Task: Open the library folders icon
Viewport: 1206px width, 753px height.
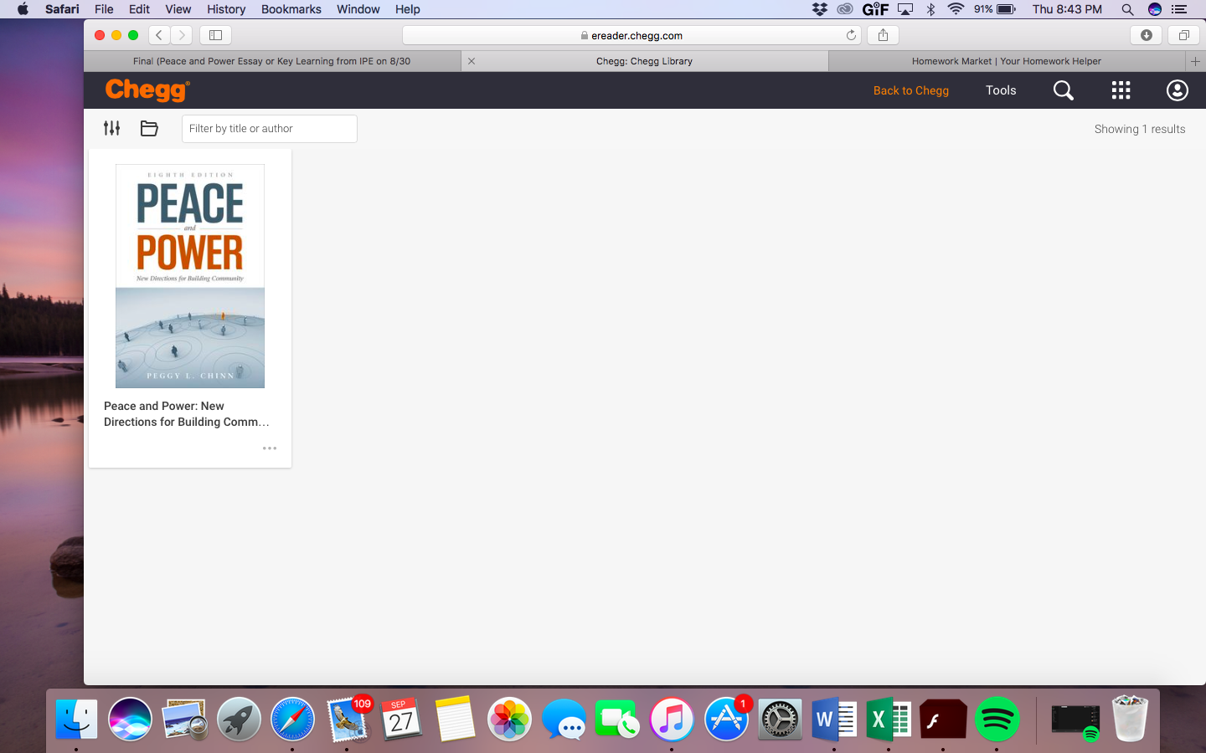Action: click(149, 128)
